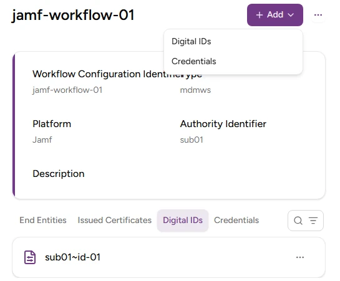This screenshot has height=281, width=340.
Task: Click the plus icon in Add button
Action: [x=259, y=15]
